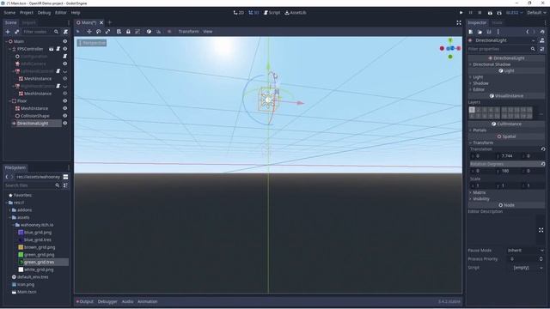550x309 pixels.
Task: Toggle visibility of FPSController node
Action: [x=65, y=49]
